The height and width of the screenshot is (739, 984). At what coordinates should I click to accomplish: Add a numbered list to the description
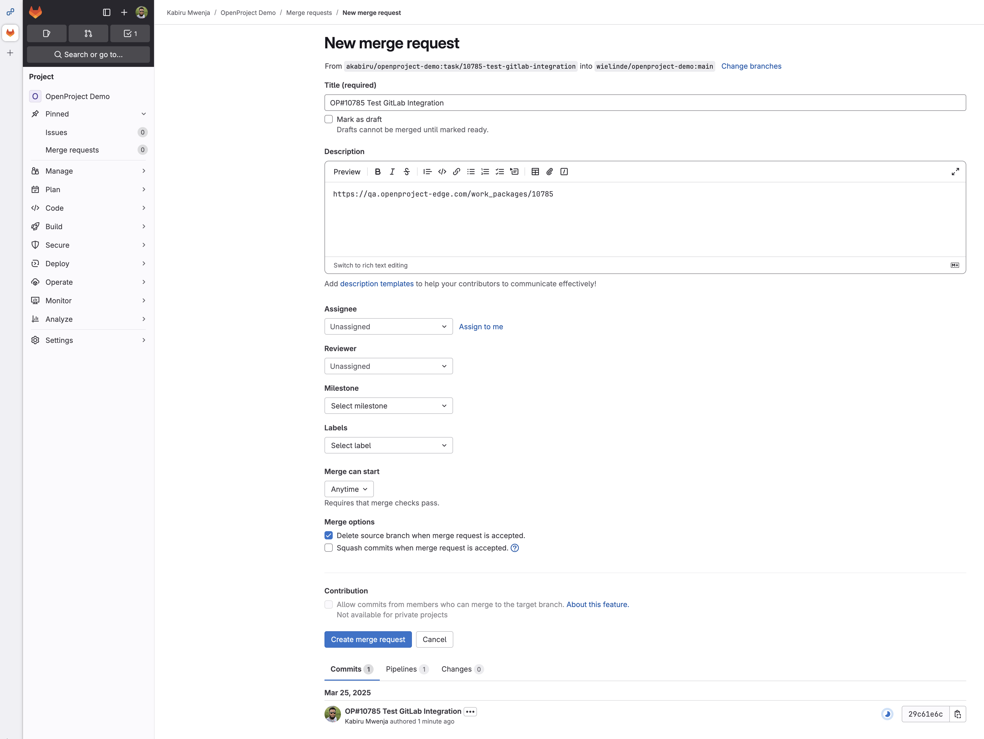(485, 172)
